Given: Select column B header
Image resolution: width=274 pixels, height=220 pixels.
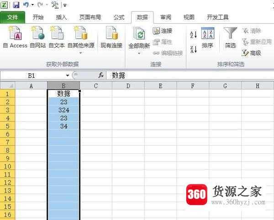Looking at the screenshot, I should tap(63, 86).
